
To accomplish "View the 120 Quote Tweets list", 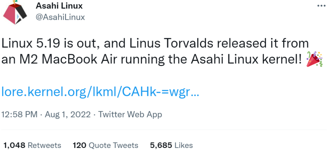I will point(105,145).
